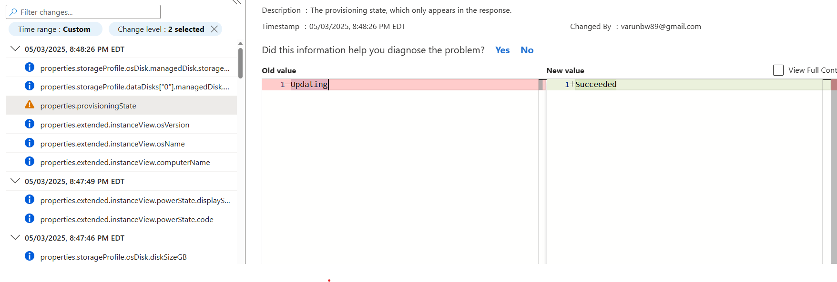
Task: Click info icon beside instanceView.osVersion
Action: pyautogui.click(x=30, y=124)
